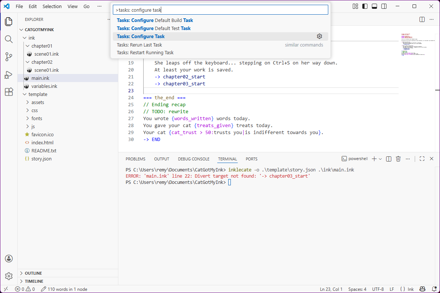Choose Tasks: Configure Default Test Task
This screenshot has height=293, width=440.
pyautogui.click(x=221, y=28)
